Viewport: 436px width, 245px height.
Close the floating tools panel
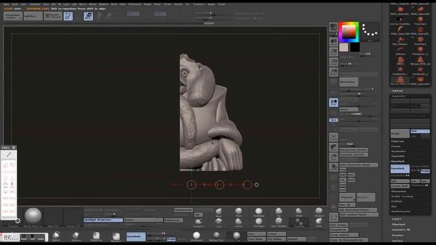(14, 148)
